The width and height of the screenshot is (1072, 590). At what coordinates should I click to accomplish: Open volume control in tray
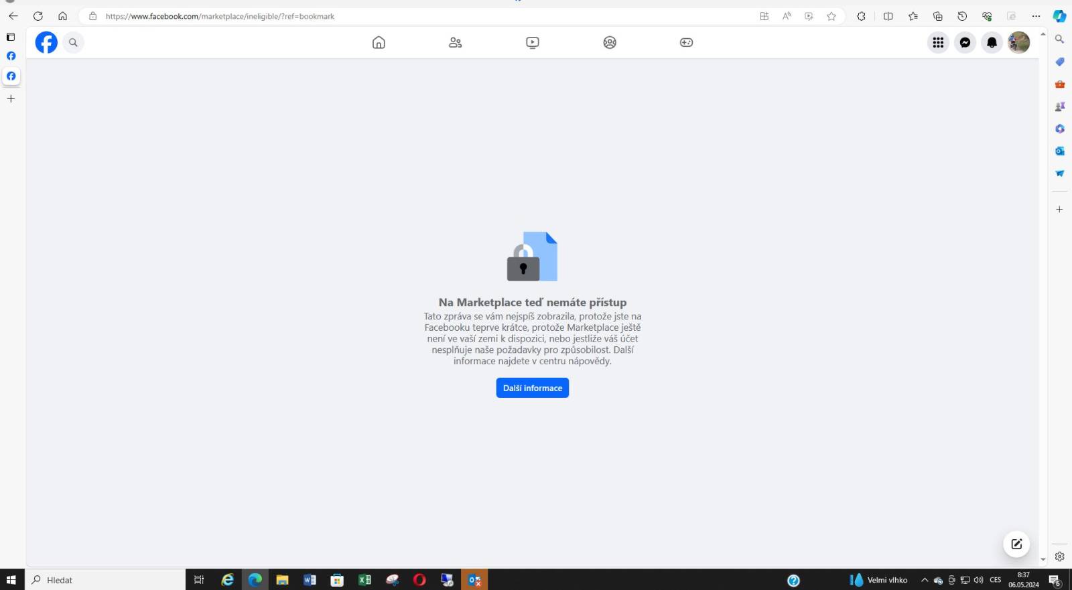click(978, 580)
